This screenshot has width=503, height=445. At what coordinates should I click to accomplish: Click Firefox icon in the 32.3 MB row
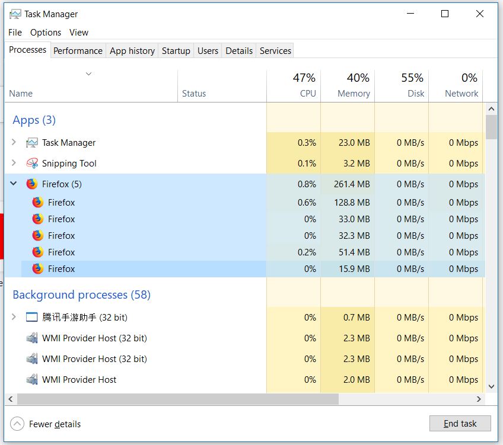pyautogui.click(x=38, y=235)
